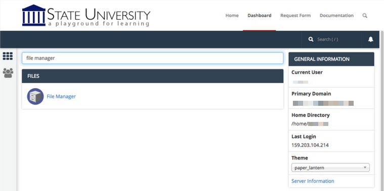The image size is (384, 191).
Task: Open the Request Form page
Action: click(295, 16)
